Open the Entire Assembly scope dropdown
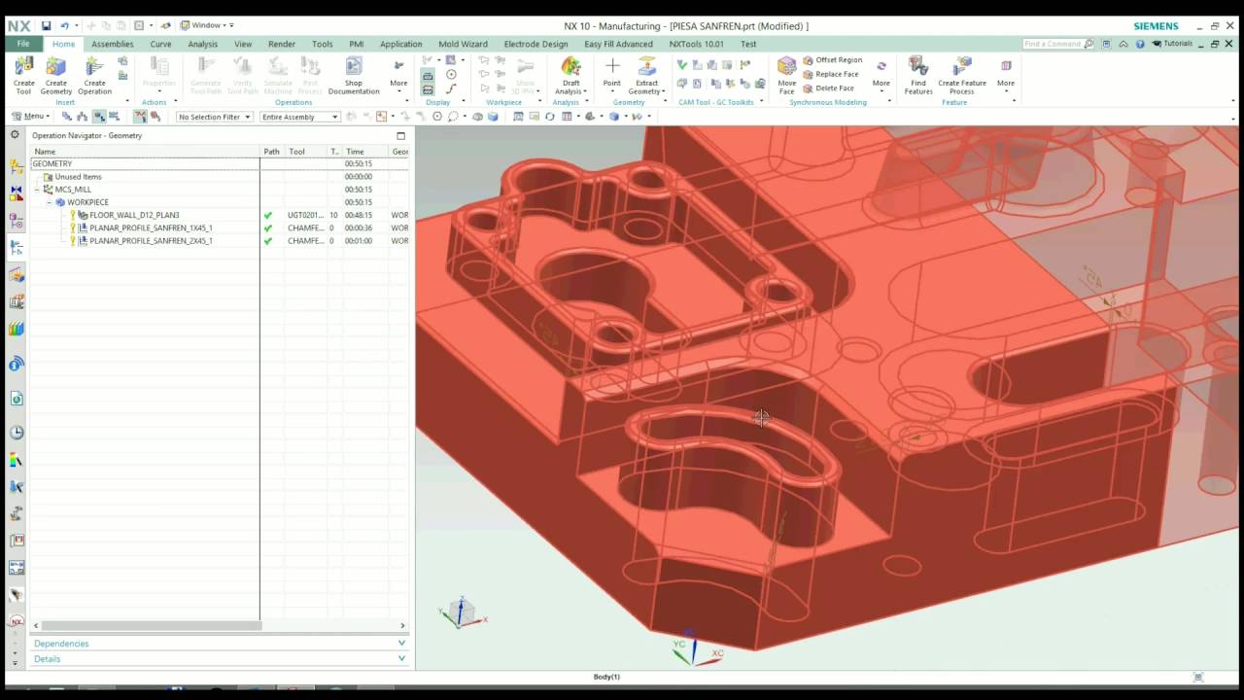 (299, 117)
